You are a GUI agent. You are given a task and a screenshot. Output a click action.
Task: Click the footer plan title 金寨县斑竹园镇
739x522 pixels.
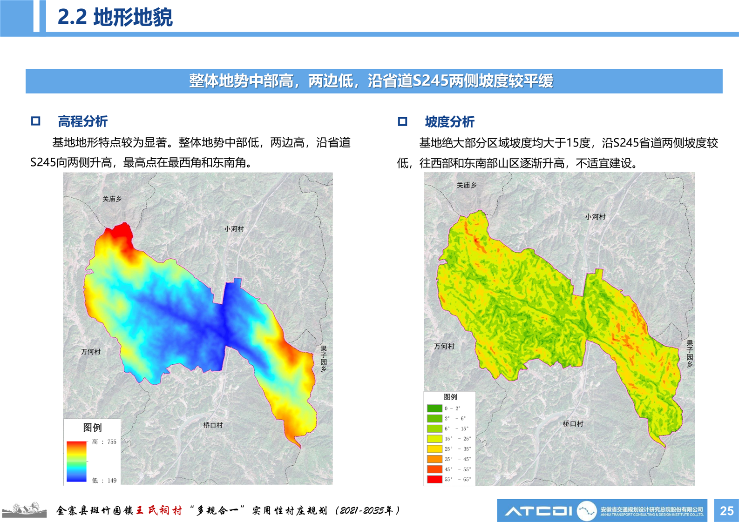pos(95,511)
